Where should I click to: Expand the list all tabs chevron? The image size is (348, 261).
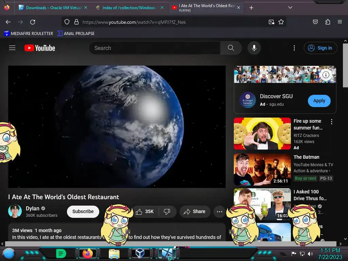coord(290,7)
